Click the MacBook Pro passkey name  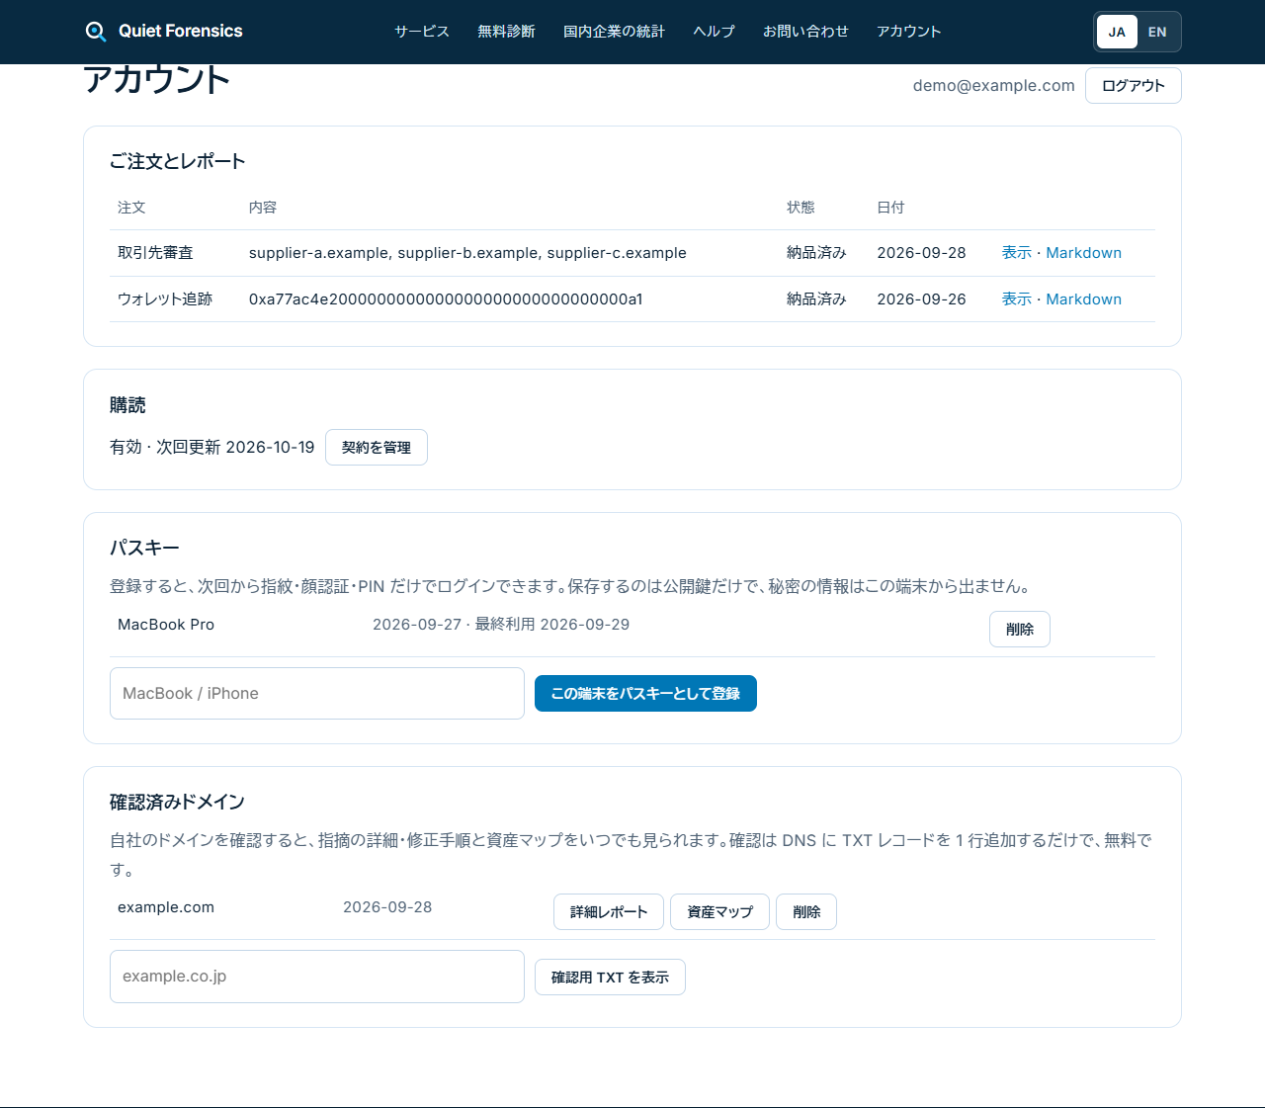coord(166,625)
